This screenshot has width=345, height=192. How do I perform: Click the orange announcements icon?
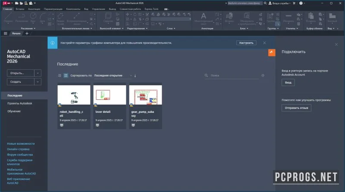pos(272,52)
